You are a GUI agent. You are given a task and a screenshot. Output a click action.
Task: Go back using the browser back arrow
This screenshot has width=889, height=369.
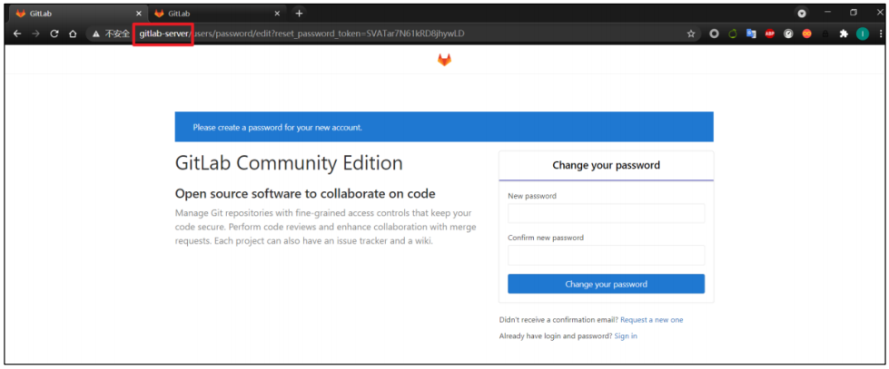click(17, 34)
